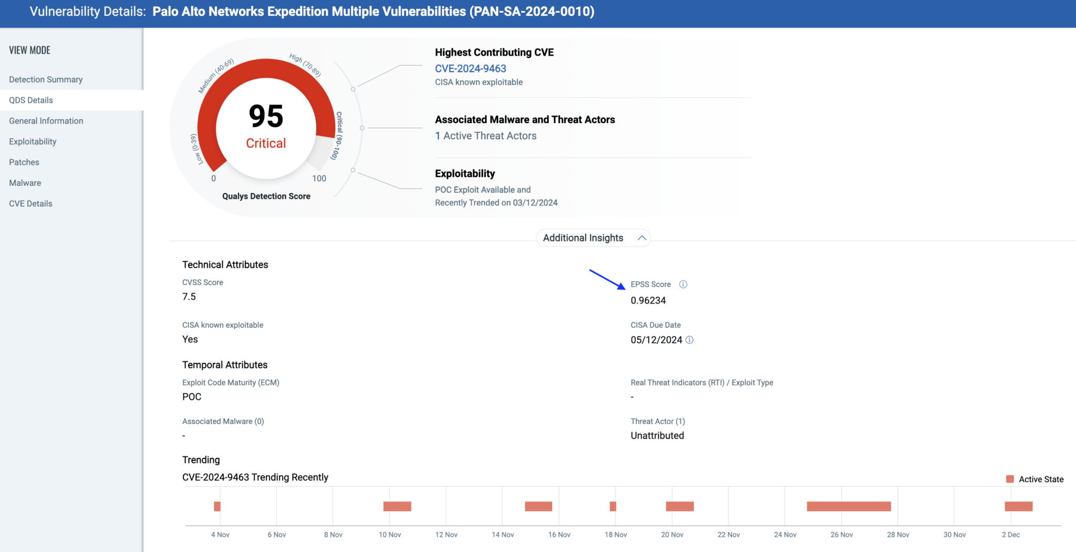Navigate to the Exploitability view
Screen dimensions: 1076x552
pyautogui.click(x=32, y=141)
